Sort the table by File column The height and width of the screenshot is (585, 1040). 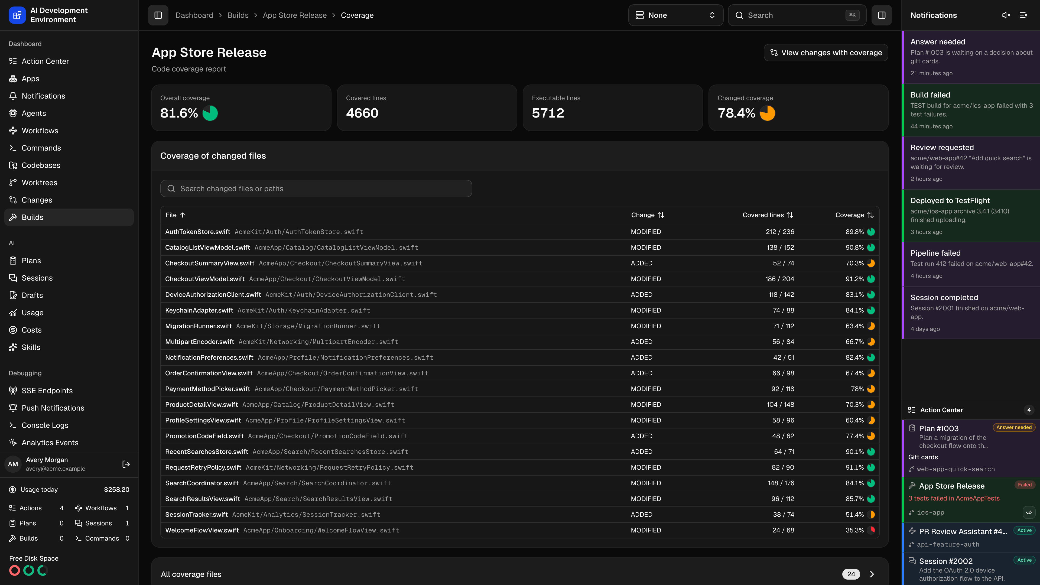175,215
